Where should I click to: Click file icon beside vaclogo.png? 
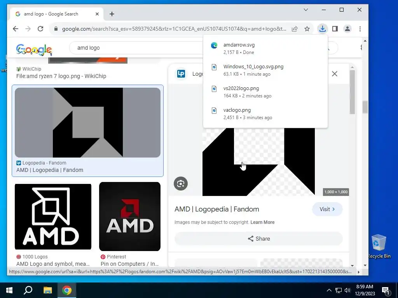click(x=214, y=111)
